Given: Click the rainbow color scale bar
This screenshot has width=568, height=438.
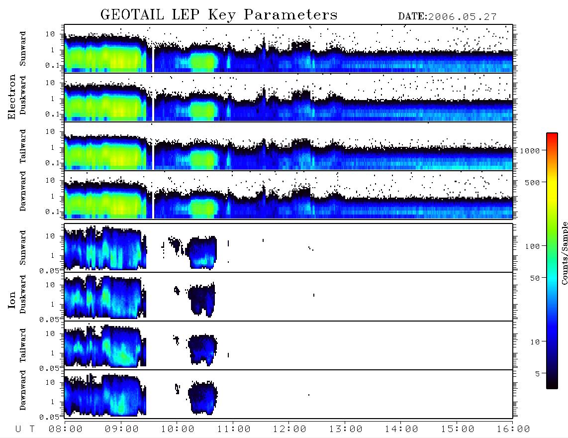Looking at the screenshot, I should [x=552, y=261].
